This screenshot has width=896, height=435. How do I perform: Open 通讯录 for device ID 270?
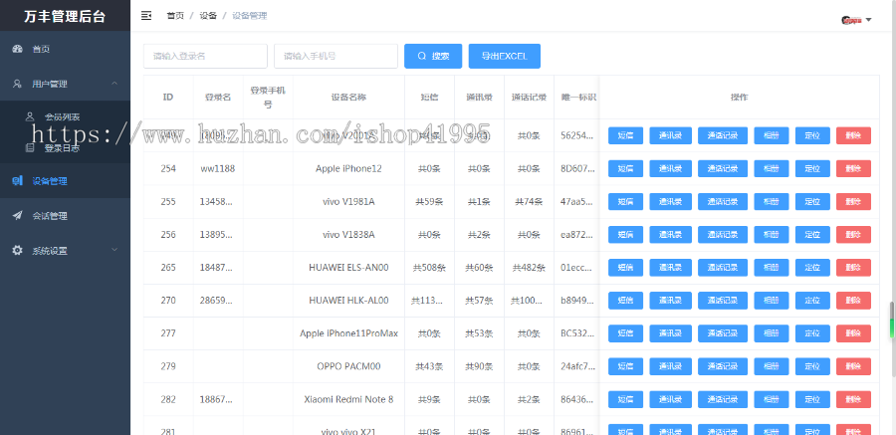670,301
